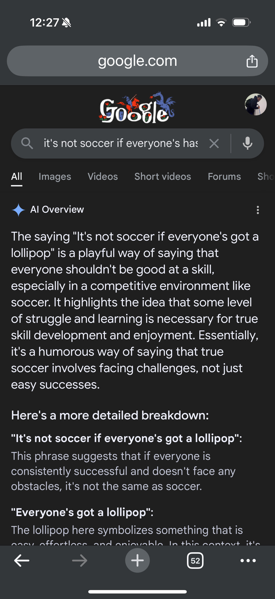Tap the microphone voice search icon
The width and height of the screenshot is (275, 599).
point(247,143)
